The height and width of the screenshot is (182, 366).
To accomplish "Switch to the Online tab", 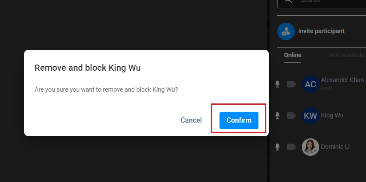I will coord(293,55).
